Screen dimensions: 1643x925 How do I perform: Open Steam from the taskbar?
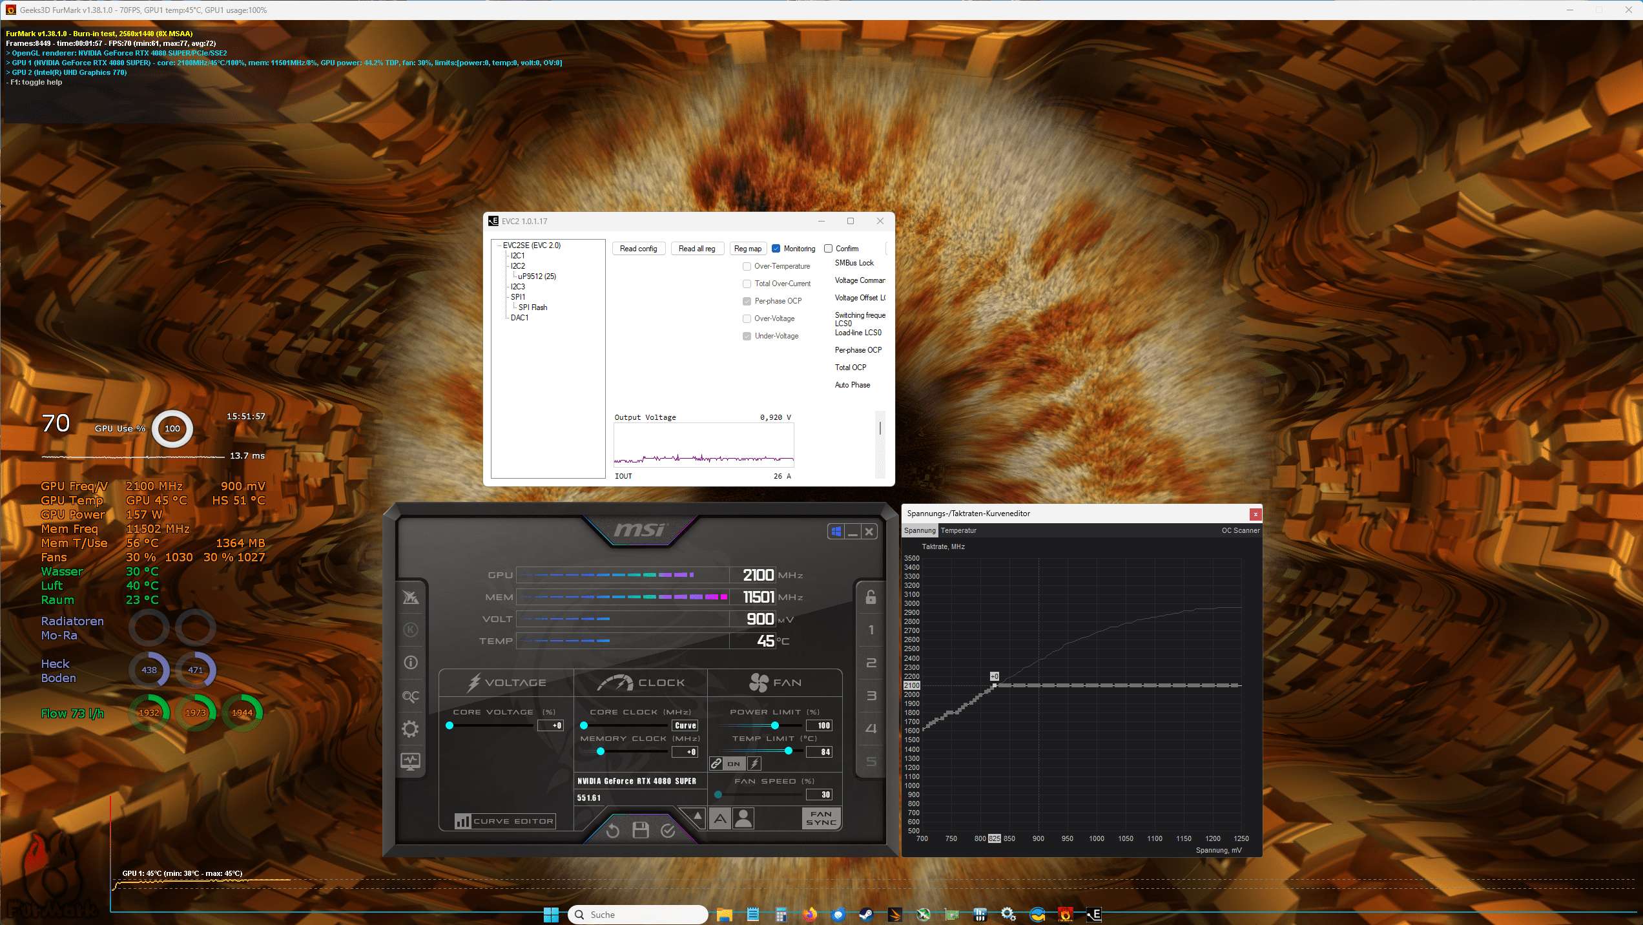pos(866,915)
